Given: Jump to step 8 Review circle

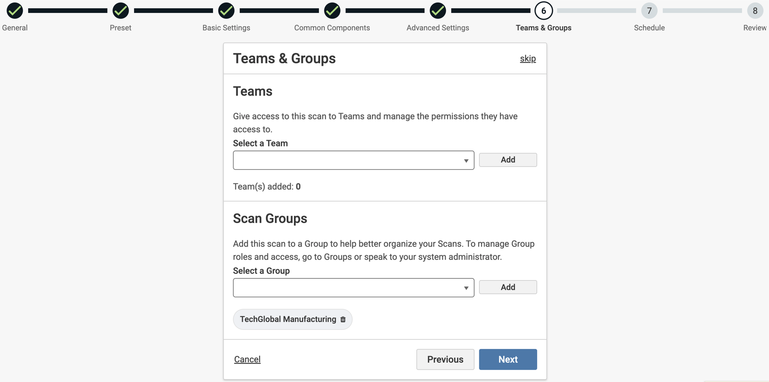Looking at the screenshot, I should (x=755, y=11).
